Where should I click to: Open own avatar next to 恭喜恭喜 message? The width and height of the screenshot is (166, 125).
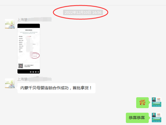[157, 118]
